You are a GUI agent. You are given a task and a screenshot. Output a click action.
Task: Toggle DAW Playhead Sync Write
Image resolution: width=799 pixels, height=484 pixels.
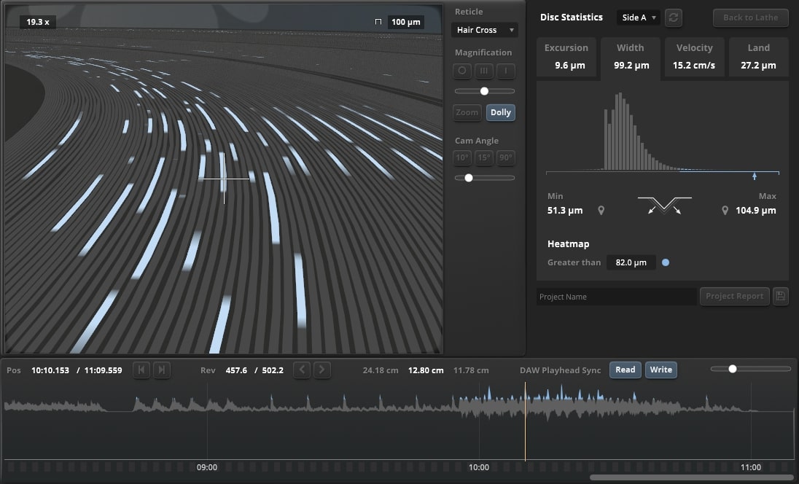point(660,370)
